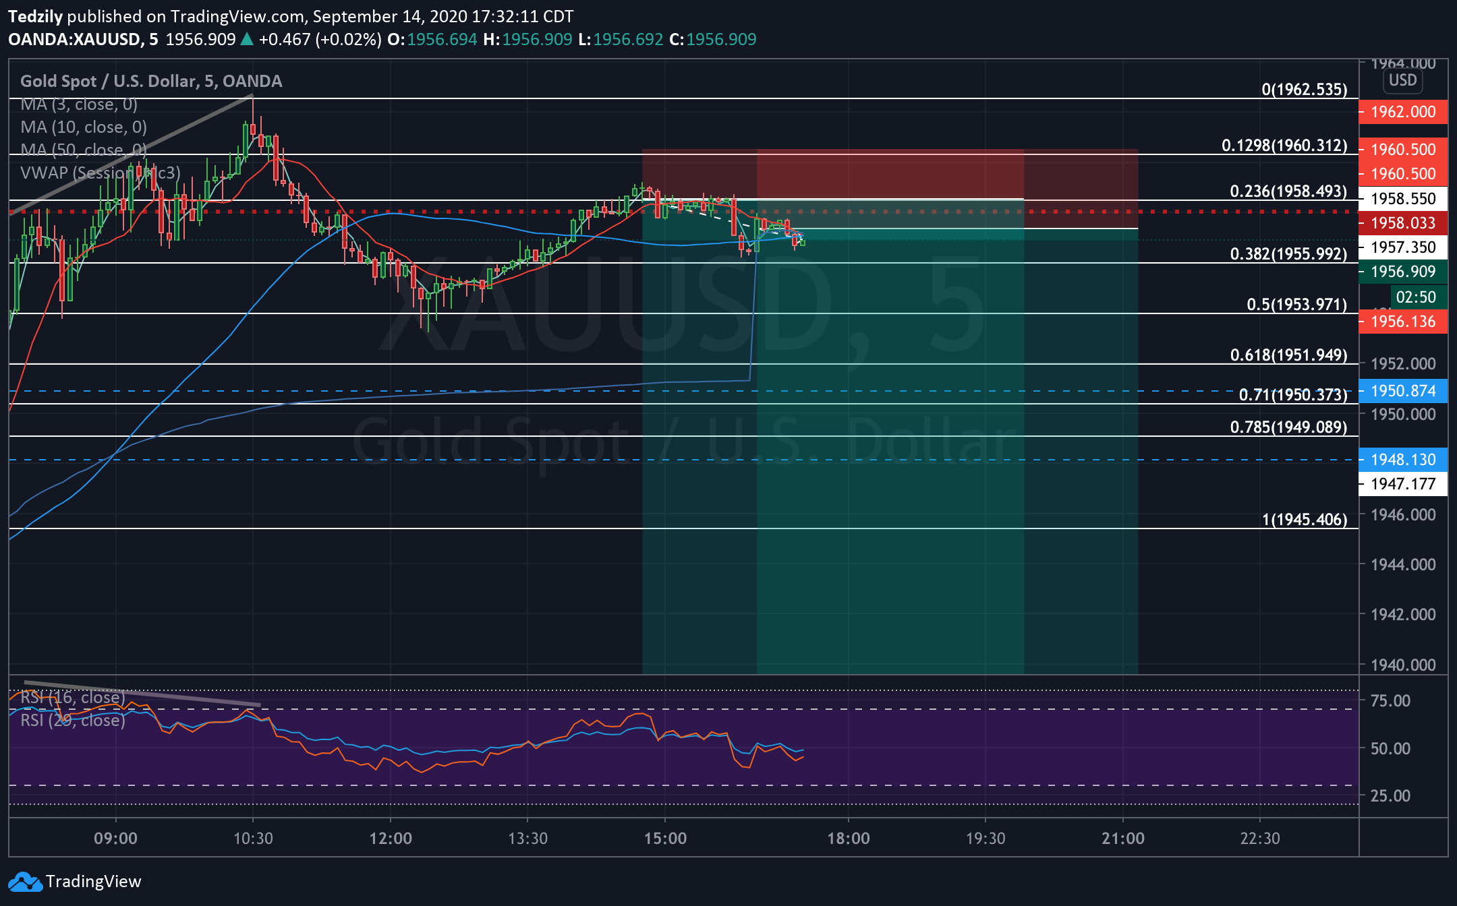This screenshot has width=1457, height=906.
Task: Click the 10:30 time axis label
Action: (253, 839)
